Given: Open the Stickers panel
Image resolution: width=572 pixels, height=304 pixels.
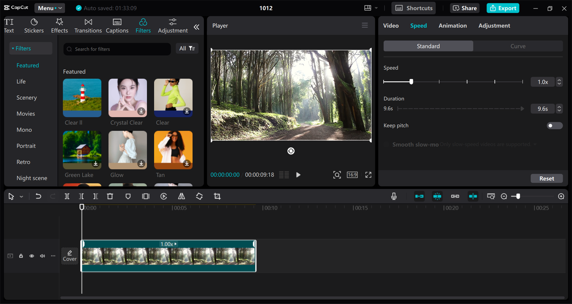Looking at the screenshot, I should point(34,26).
